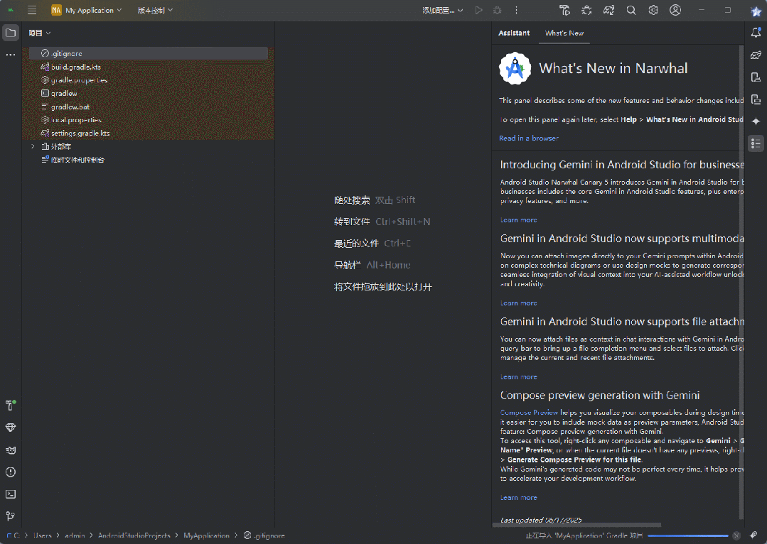Click Learn more under Gemini for businesses
The image size is (767, 544).
pyautogui.click(x=518, y=220)
